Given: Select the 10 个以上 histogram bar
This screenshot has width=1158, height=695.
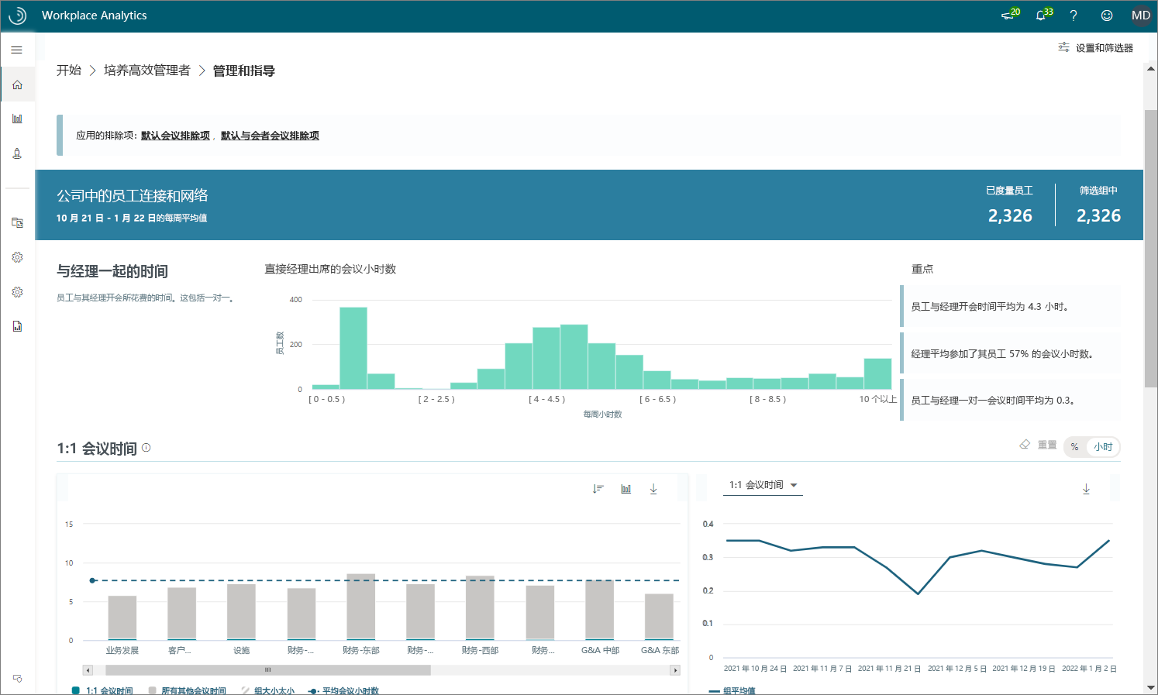Looking at the screenshot, I should [877, 373].
